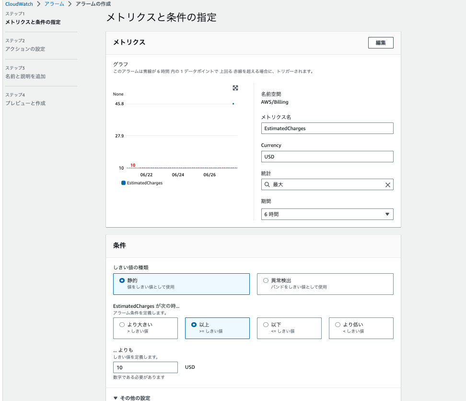
Task: Click the メトリクス名 input field
Action: (327, 128)
